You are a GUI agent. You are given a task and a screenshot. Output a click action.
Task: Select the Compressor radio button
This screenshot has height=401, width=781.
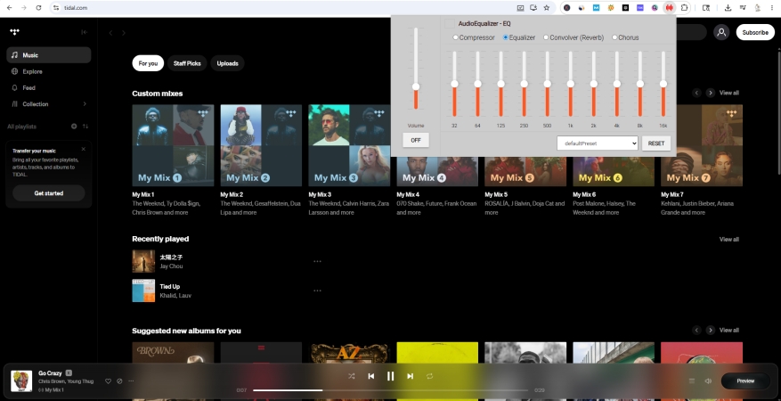point(455,37)
